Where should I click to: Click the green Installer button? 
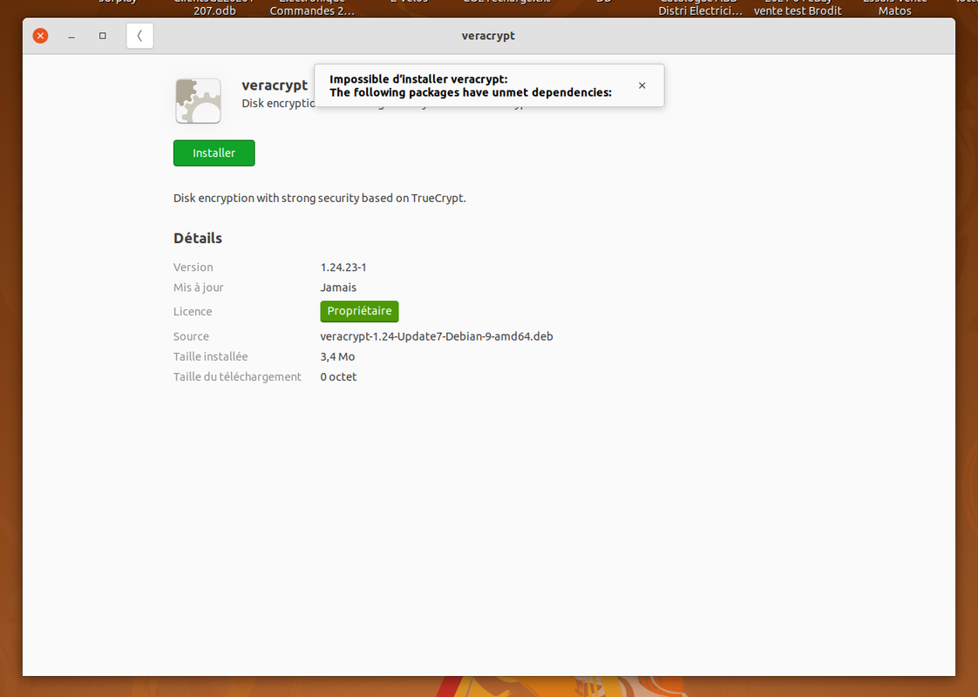click(x=214, y=152)
